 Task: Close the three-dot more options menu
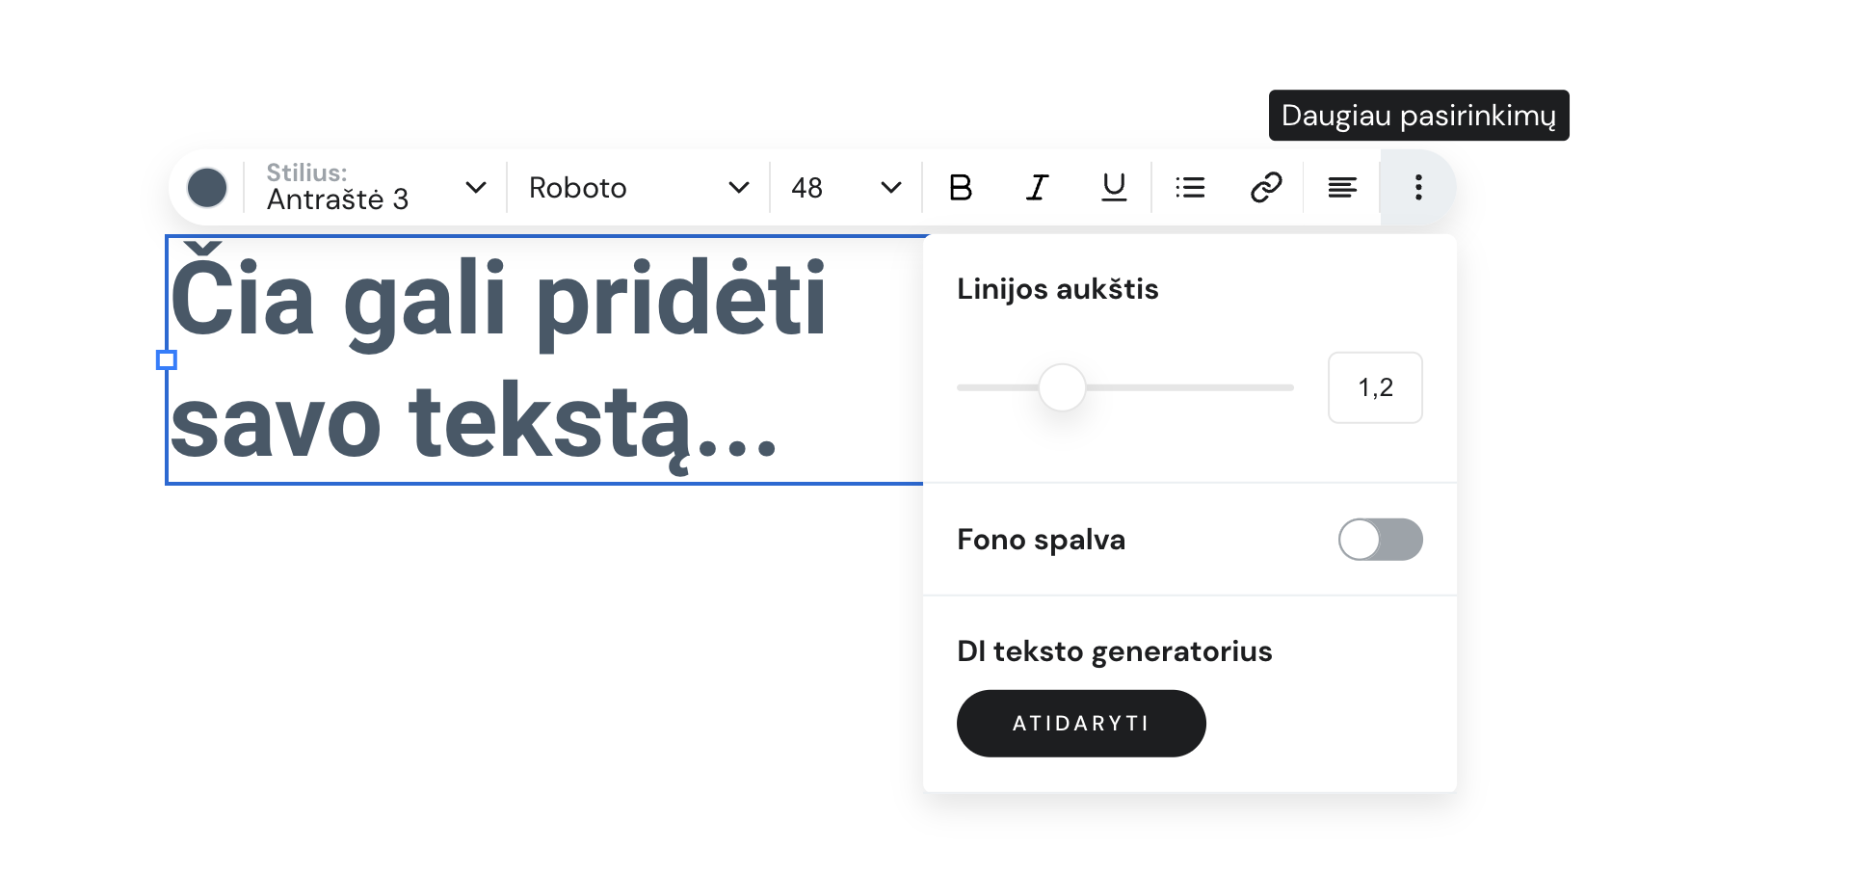point(1417,187)
